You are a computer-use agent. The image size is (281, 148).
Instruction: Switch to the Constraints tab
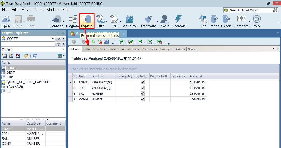click(149, 49)
